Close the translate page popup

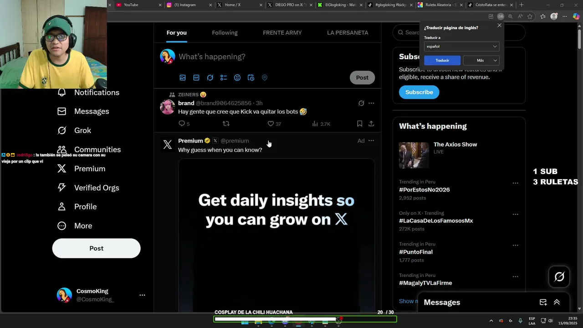(x=499, y=26)
